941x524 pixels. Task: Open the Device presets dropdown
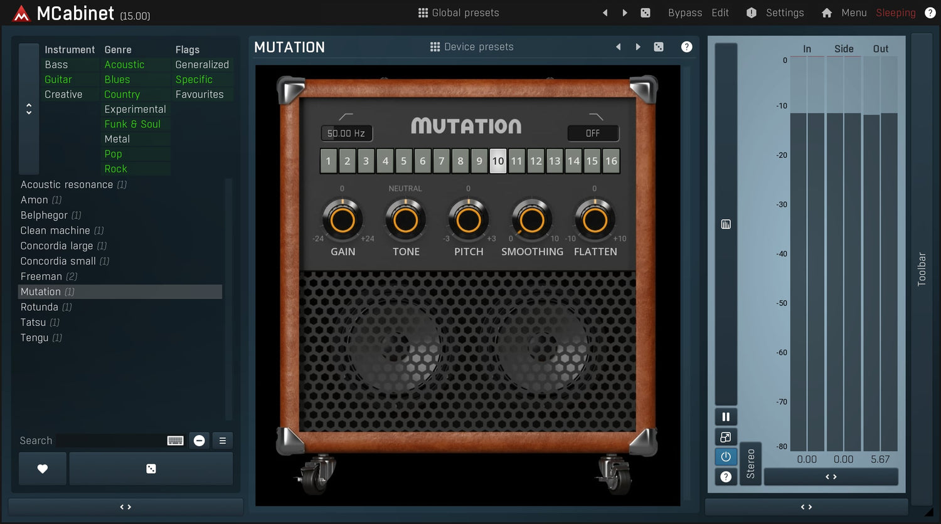[x=472, y=47]
